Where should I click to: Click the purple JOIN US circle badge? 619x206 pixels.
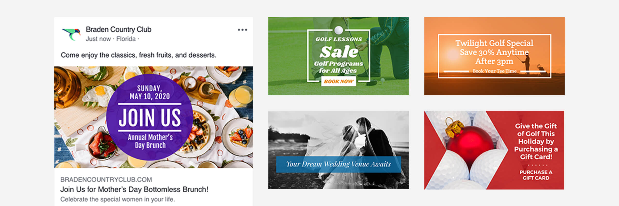149,117
